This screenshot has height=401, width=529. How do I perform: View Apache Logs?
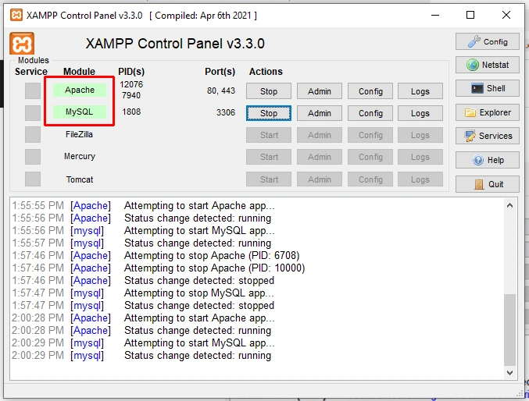tap(420, 91)
